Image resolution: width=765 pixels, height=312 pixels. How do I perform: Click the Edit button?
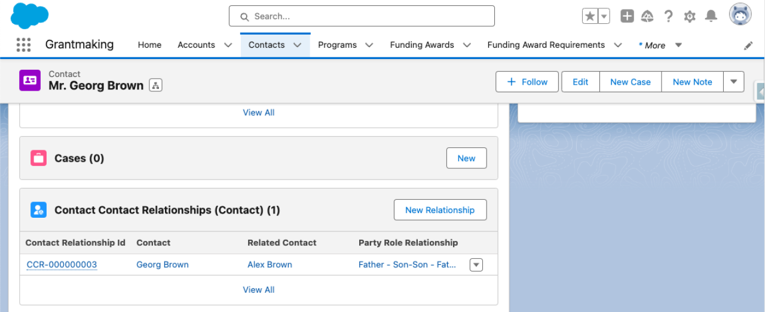tap(580, 82)
